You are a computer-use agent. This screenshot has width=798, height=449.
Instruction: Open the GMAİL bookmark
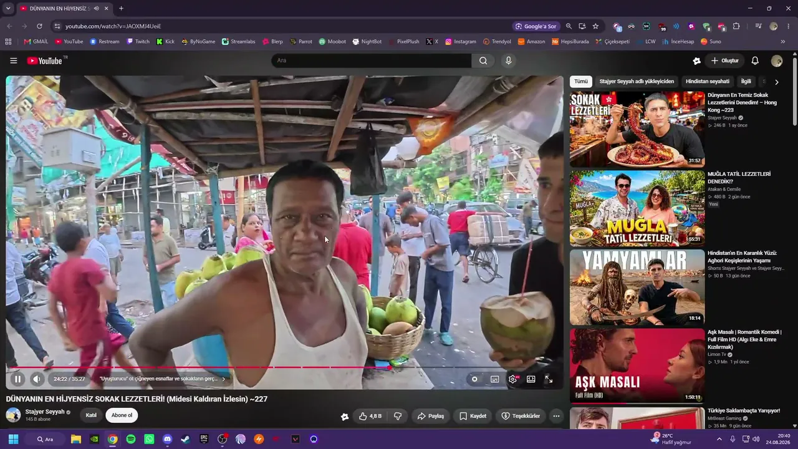(x=36, y=42)
